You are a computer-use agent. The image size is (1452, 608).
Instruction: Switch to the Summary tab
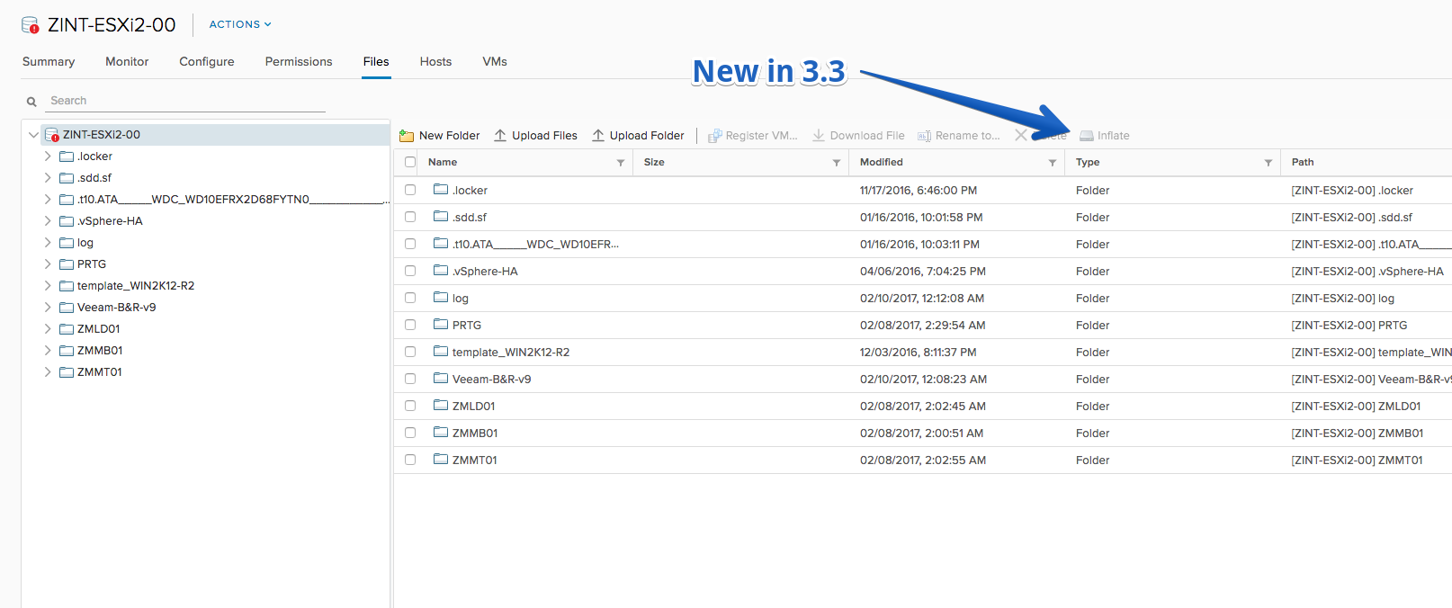pyautogui.click(x=49, y=62)
